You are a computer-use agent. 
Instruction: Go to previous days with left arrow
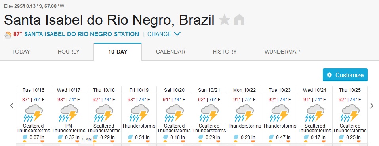pos(12,105)
